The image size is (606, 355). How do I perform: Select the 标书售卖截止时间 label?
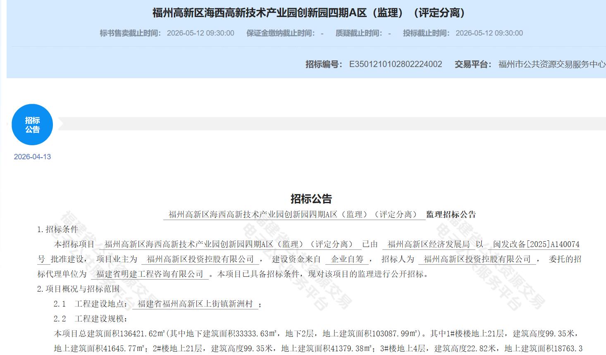click(130, 33)
